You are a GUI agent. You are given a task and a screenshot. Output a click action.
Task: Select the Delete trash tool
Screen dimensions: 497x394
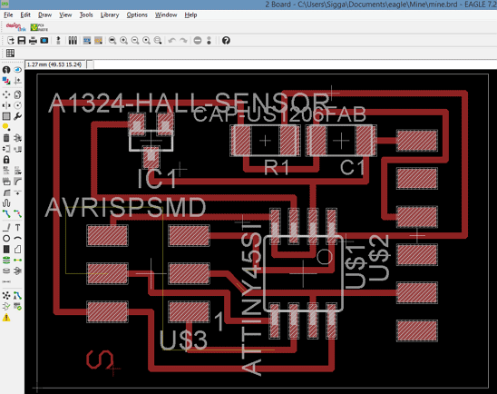point(6,138)
